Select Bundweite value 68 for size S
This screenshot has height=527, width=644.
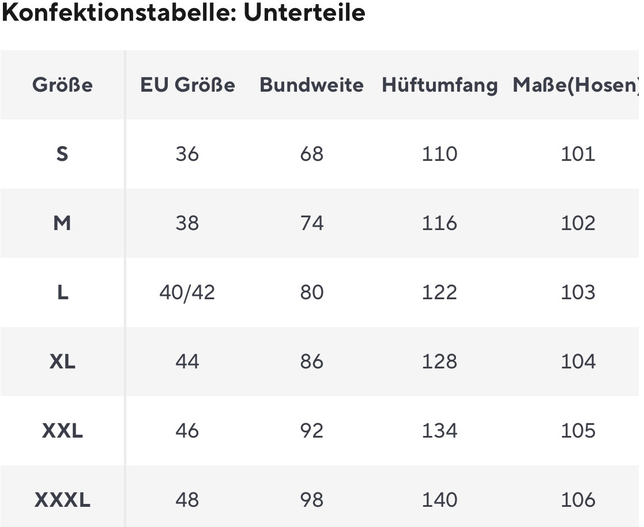click(311, 154)
